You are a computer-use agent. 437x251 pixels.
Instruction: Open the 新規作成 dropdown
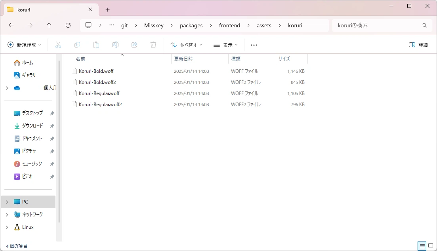coord(25,45)
